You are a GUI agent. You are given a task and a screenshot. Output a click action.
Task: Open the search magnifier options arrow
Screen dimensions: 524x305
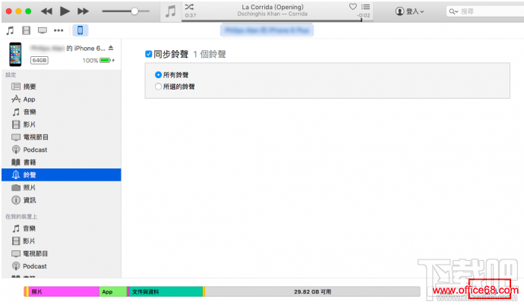pos(453,11)
